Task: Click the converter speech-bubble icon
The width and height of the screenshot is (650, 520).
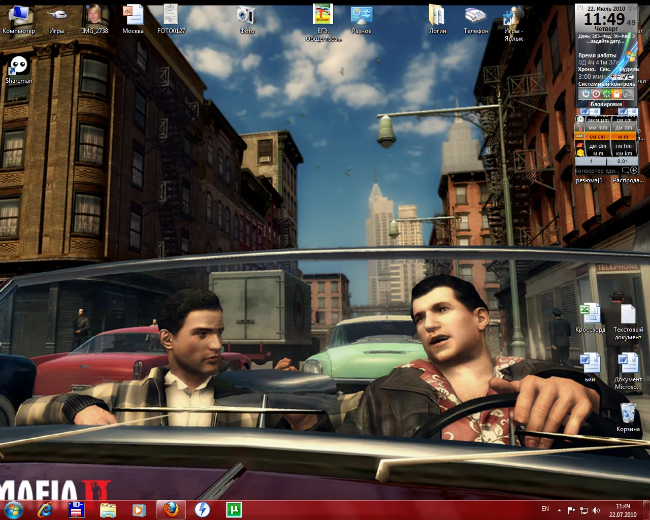Action: (x=626, y=170)
